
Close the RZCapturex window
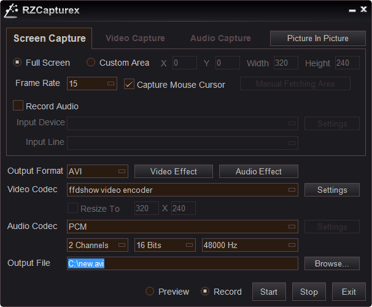coord(363,10)
